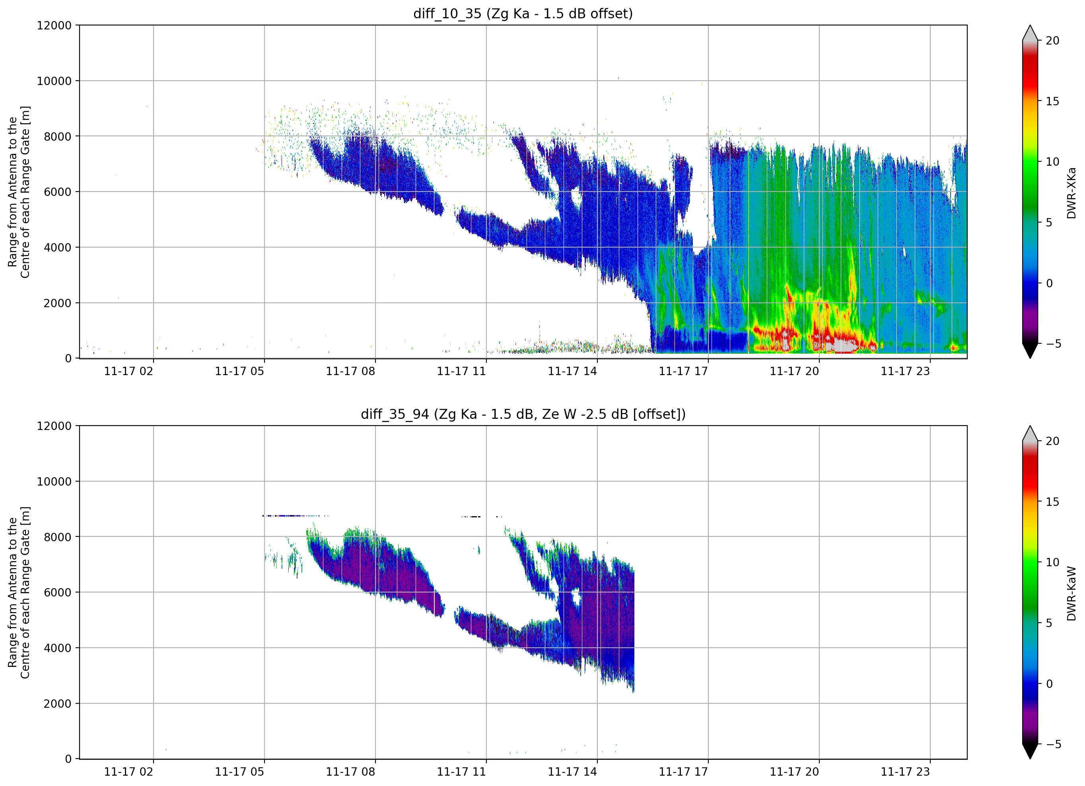Click the 2000 y-tick on the bottom plot
This screenshot has width=1085, height=786.
coord(57,703)
